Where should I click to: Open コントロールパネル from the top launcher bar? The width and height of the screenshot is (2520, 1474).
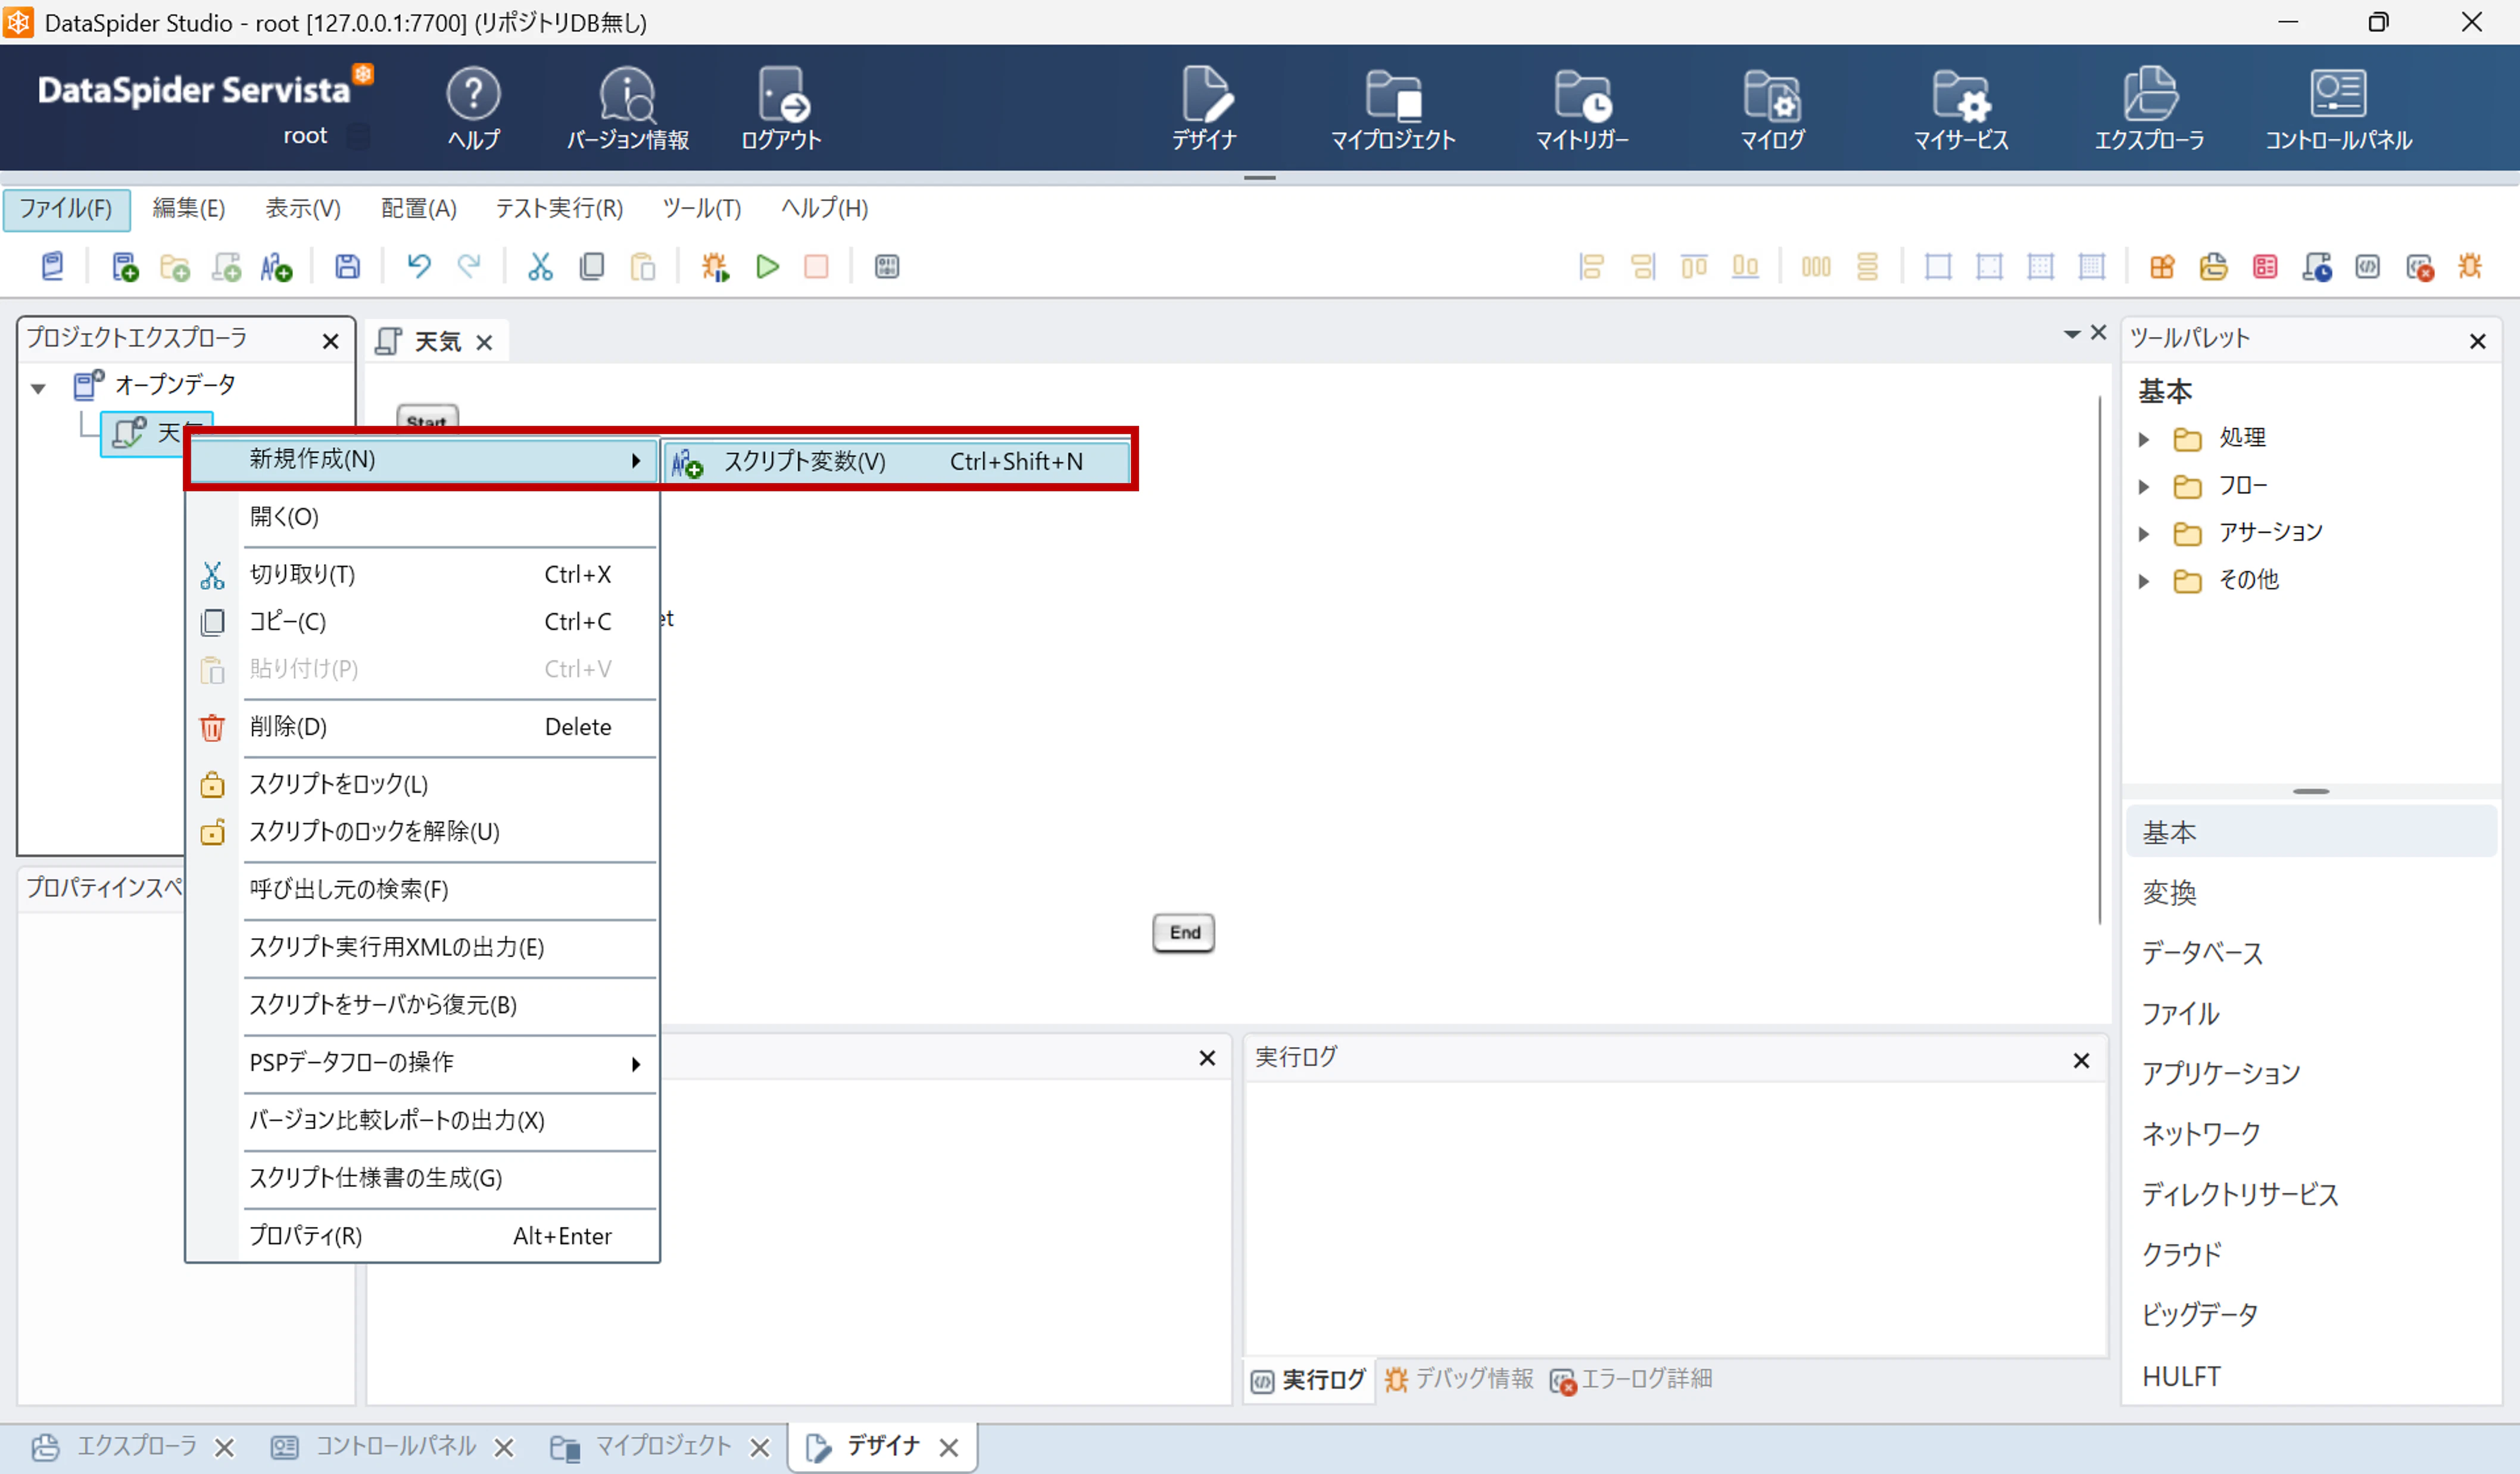click(2338, 108)
